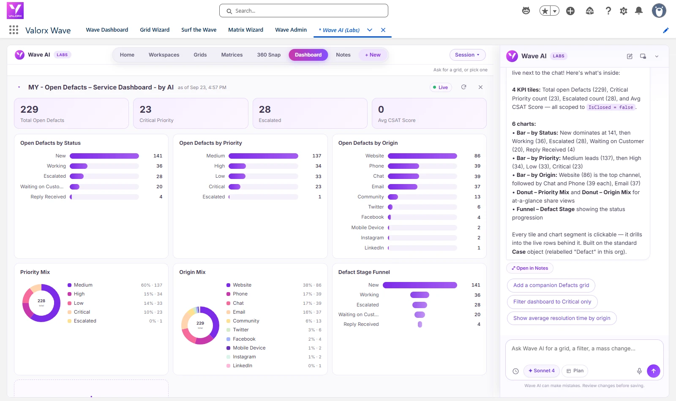
Task: Click Add a companion Defacts grid suggestion
Action: pos(551,285)
